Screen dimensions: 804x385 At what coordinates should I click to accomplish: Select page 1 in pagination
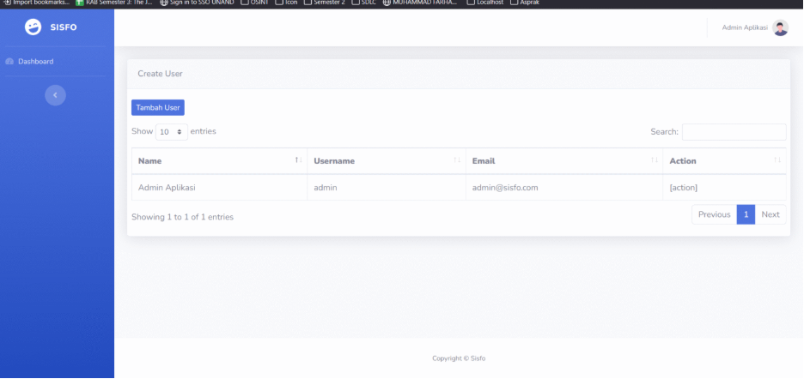click(746, 214)
